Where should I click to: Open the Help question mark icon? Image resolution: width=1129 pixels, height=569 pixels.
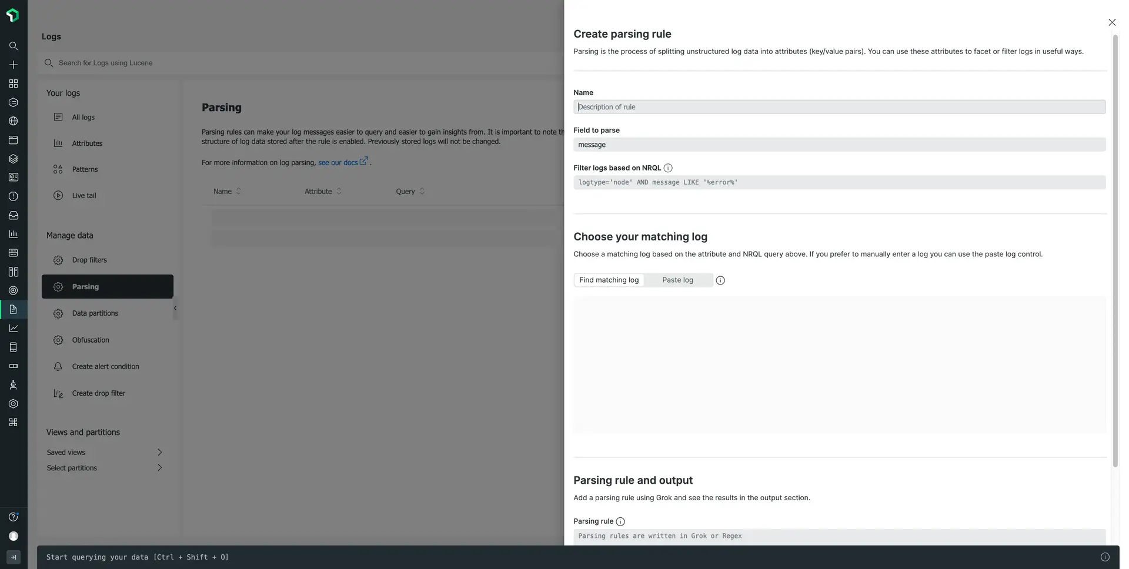click(14, 517)
